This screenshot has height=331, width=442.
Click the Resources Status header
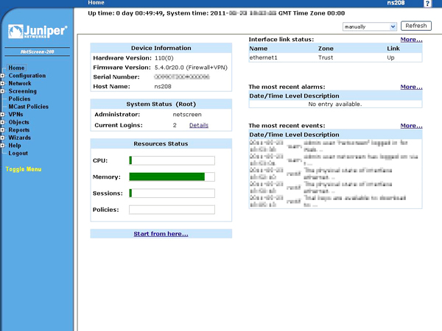161,144
